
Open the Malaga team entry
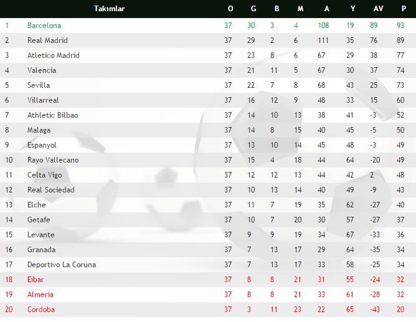pos(39,130)
